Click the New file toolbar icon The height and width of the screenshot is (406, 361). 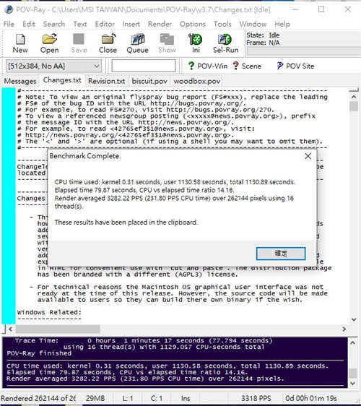20,43
